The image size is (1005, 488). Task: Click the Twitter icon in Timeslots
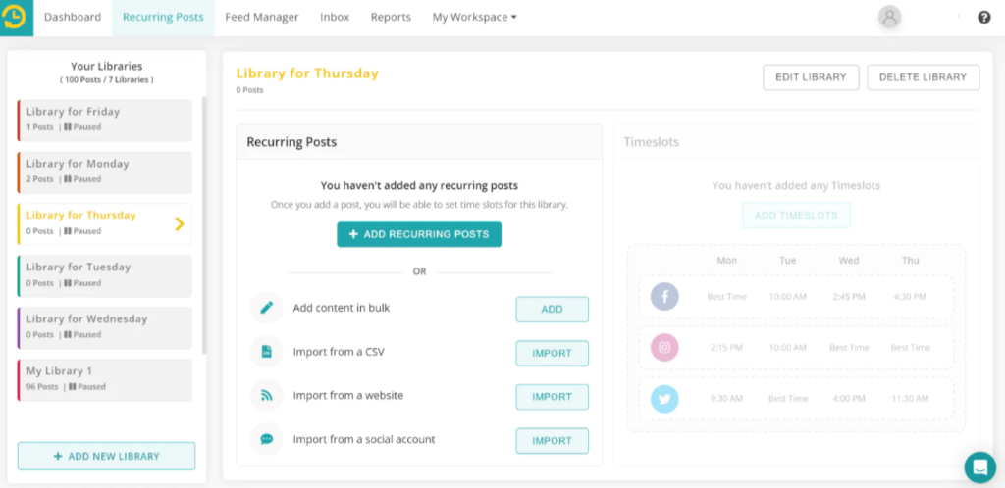pyautogui.click(x=664, y=399)
